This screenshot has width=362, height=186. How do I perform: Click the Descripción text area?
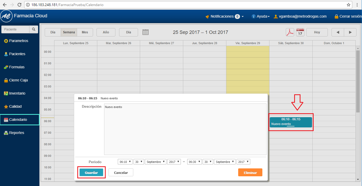(x=185, y=129)
